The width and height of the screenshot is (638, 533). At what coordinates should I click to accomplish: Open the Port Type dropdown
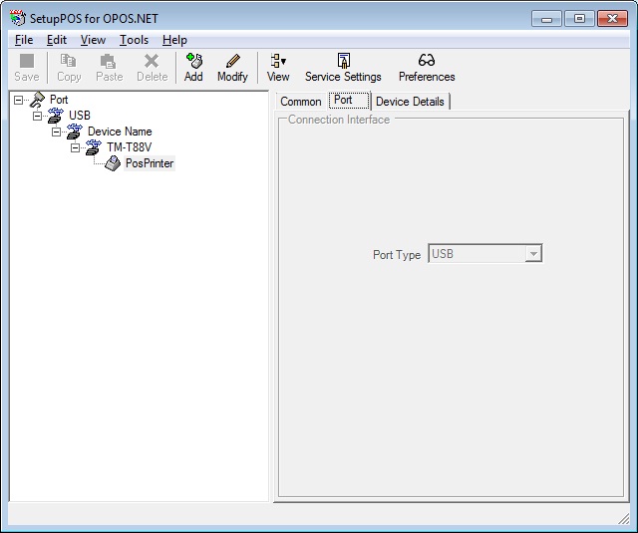coord(533,254)
